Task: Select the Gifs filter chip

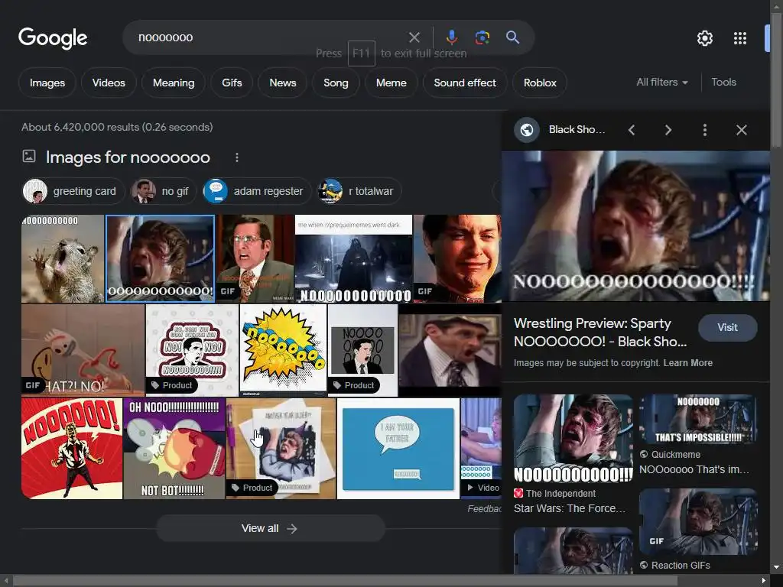Action: 232,83
